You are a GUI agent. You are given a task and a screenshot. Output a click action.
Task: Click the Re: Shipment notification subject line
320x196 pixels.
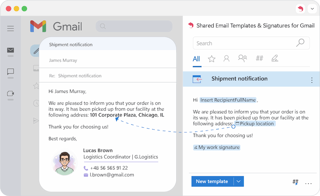click(108, 76)
